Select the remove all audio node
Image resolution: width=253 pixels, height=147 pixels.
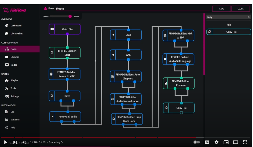(x=65, y=117)
